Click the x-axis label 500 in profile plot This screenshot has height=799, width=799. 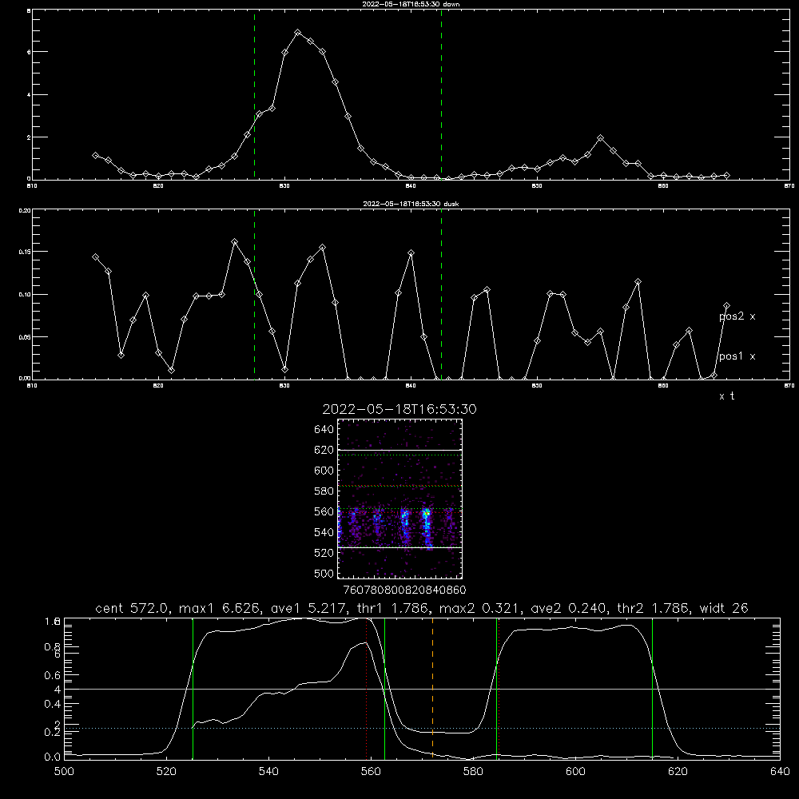coord(64,772)
